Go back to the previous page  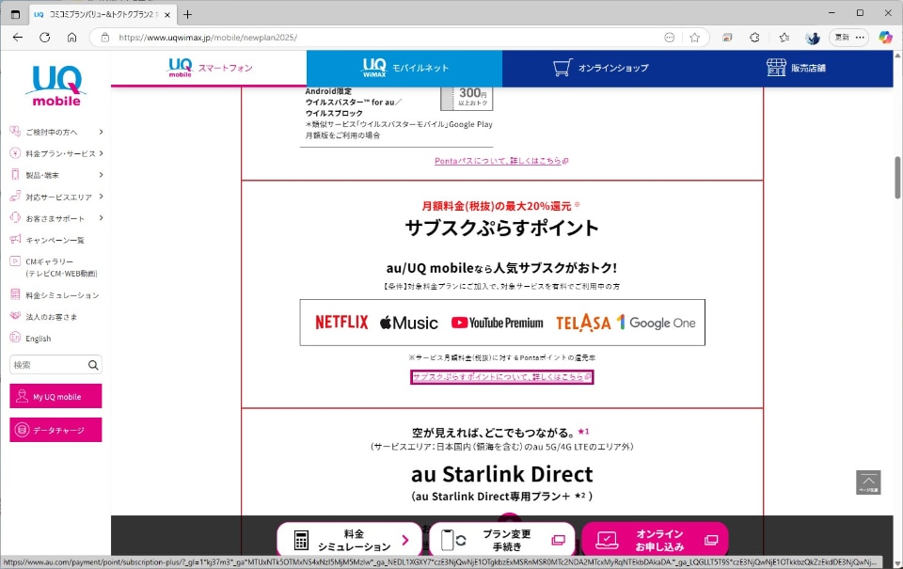(x=18, y=38)
